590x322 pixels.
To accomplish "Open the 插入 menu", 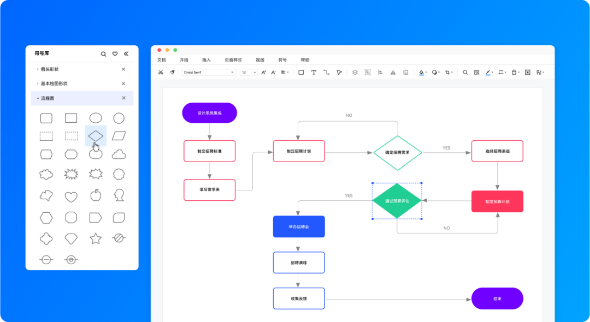I will click(x=206, y=60).
